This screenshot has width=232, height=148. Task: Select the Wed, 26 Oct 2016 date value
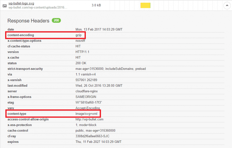tap(99, 86)
